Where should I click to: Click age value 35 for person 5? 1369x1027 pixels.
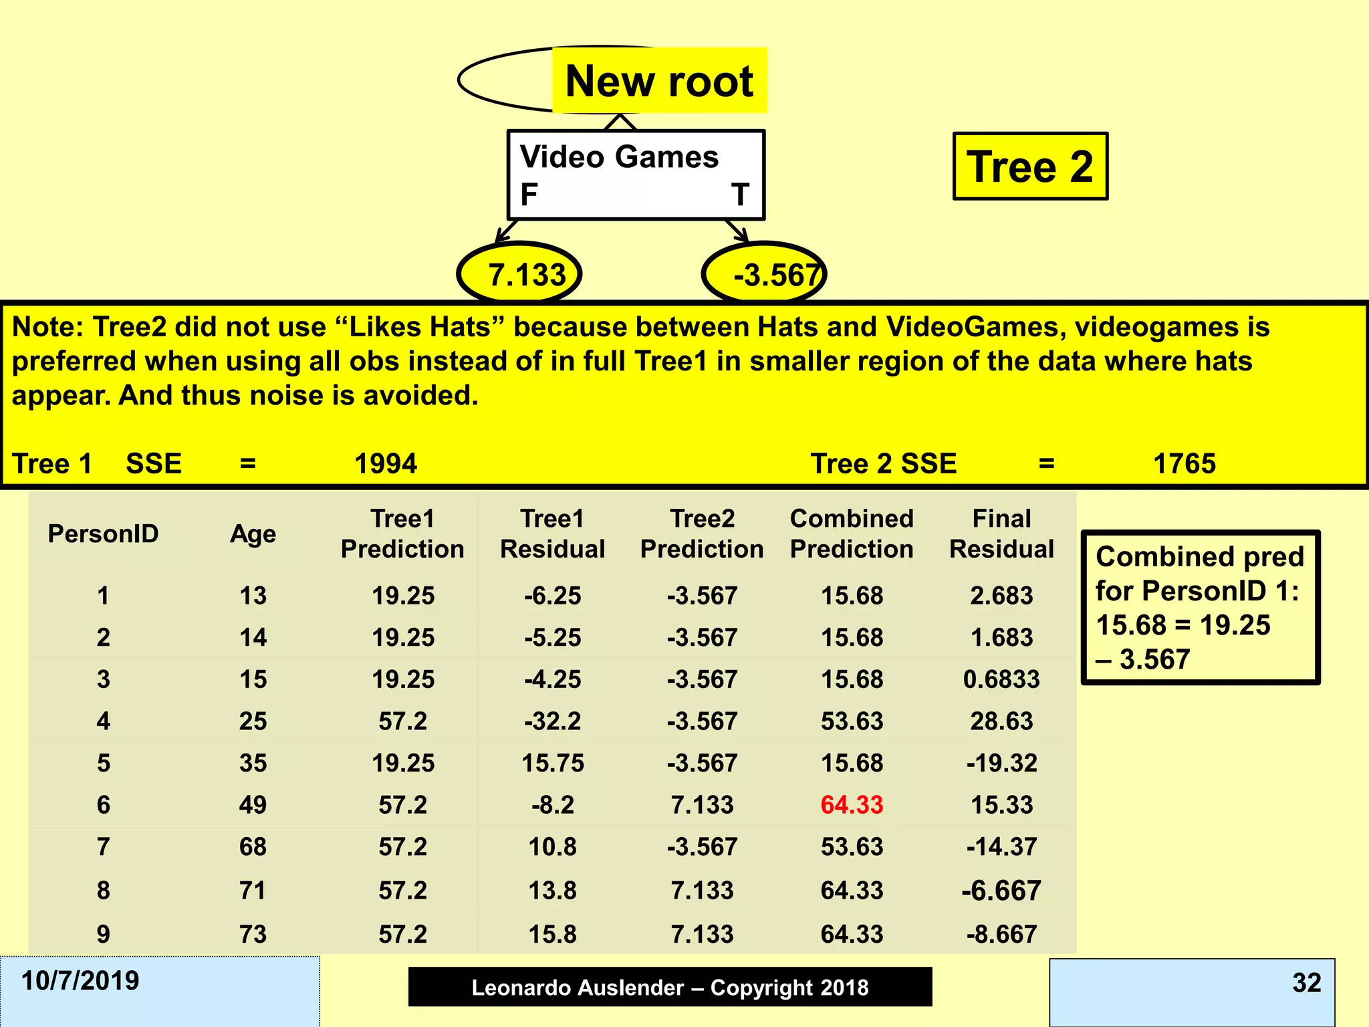253,763
